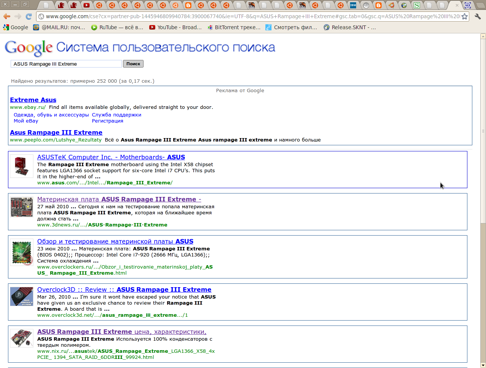Open the Release.SKNT bookmark
Screen dimensions: 486x368
350,27
